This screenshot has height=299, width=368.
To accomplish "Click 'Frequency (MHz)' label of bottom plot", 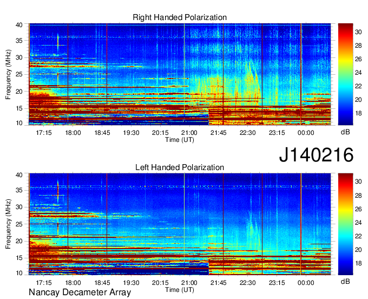I will click(8, 224).
